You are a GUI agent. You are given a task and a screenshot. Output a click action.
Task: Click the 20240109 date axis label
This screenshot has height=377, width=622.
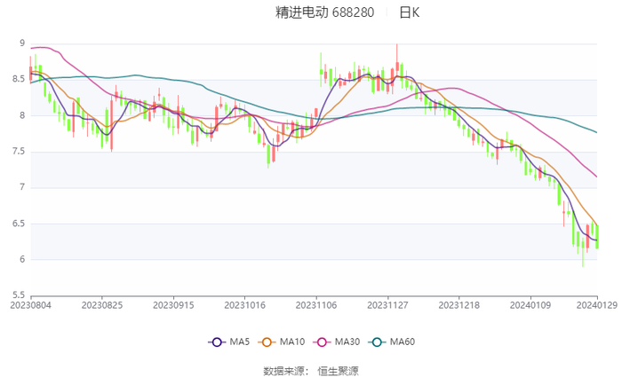529,304
